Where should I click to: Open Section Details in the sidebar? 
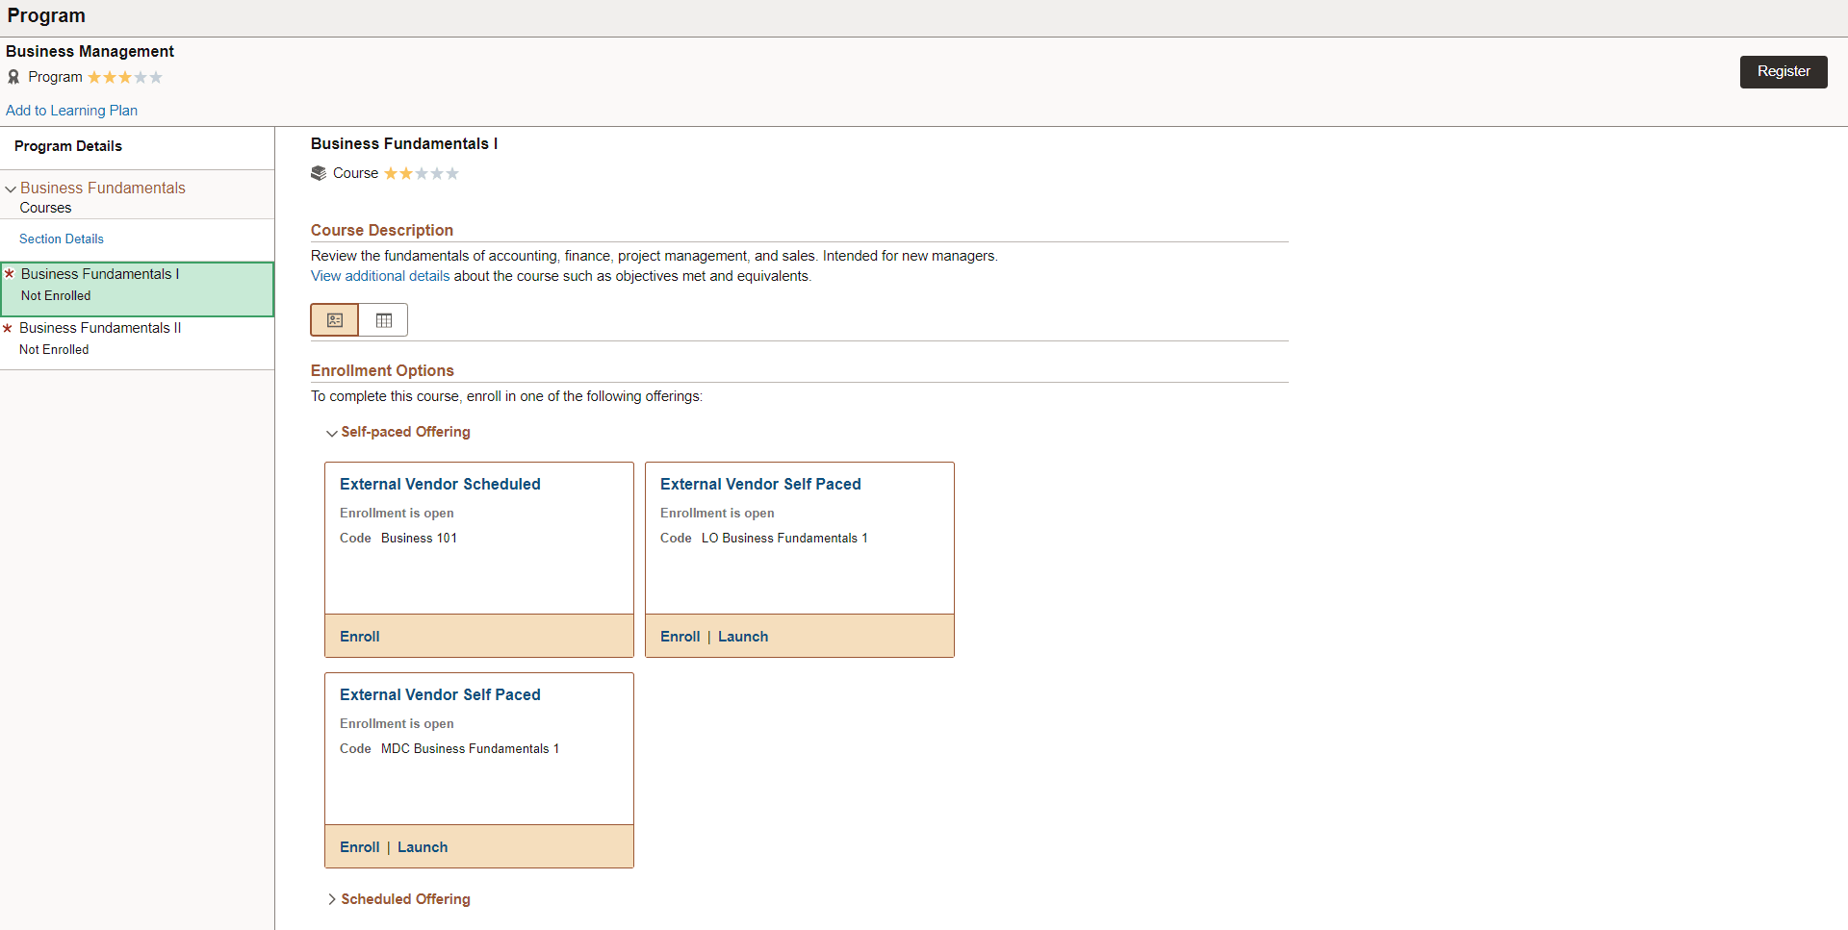point(62,239)
